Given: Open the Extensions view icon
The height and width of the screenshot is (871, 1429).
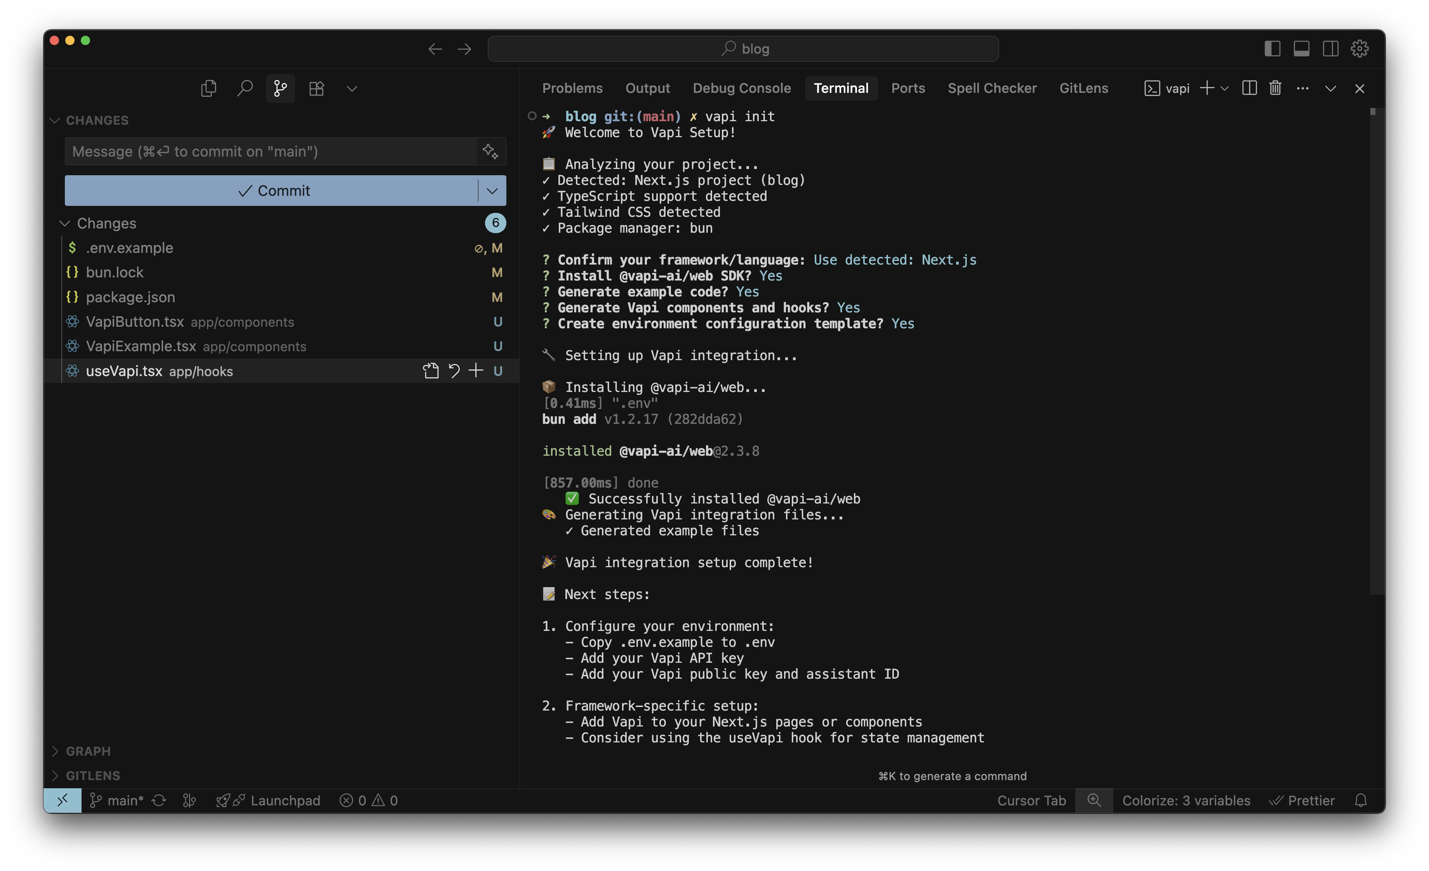Looking at the screenshot, I should click(316, 88).
